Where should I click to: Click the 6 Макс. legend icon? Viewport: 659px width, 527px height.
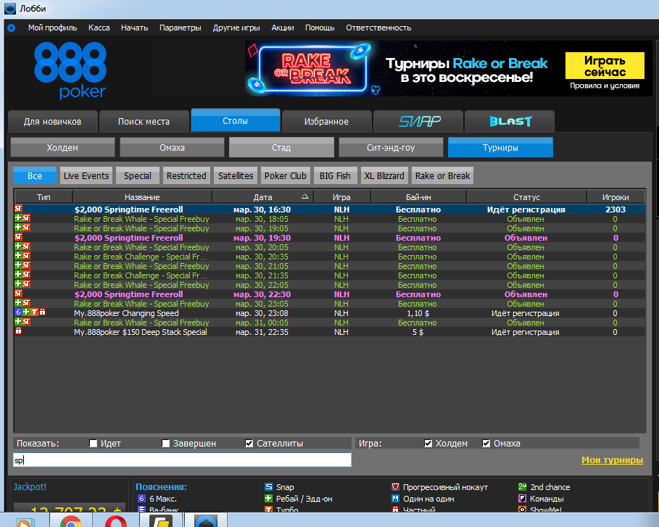point(141,499)
